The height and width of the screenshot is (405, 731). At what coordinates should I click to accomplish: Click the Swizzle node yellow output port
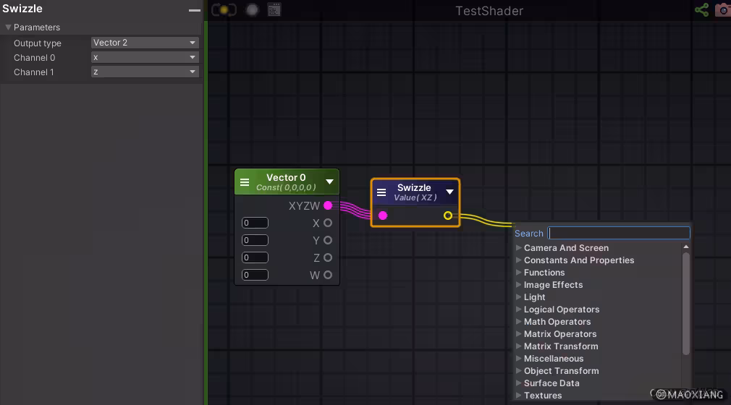pyautogui.click(x=448, y=216)
